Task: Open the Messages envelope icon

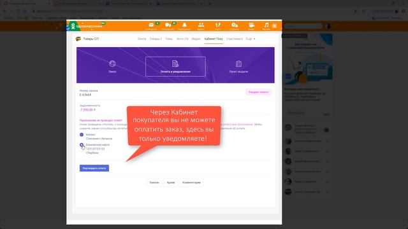Action: 151,25
